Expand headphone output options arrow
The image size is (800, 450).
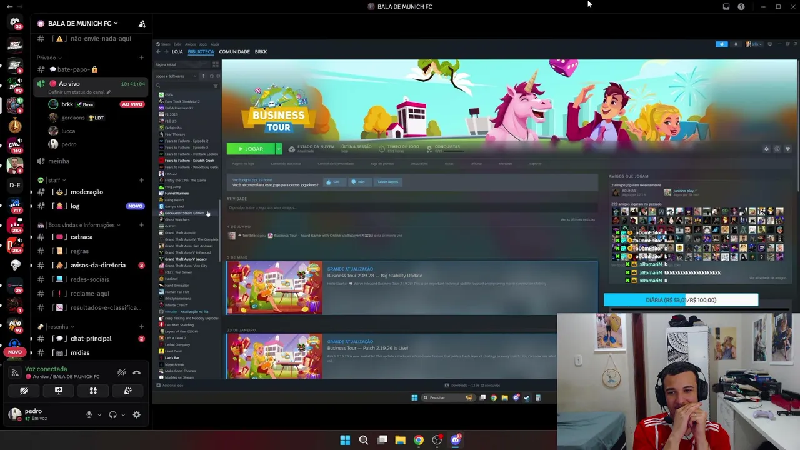(122, 414)
